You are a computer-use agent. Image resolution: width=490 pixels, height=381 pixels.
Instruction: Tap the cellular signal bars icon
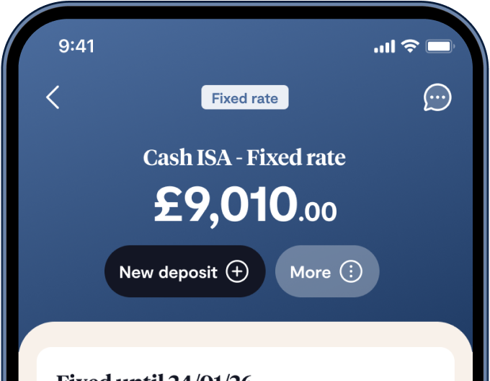[x=384, y=47]
